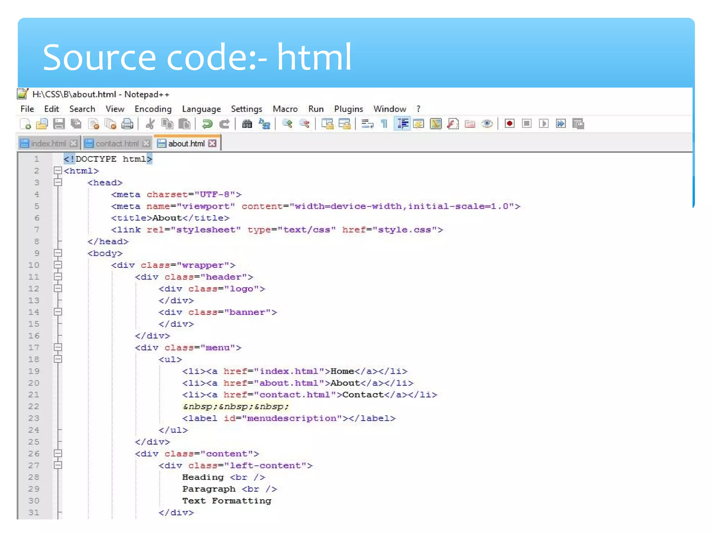Switch to the index.html tab
This screenshot has width=712, height=534.
point(48,144)
